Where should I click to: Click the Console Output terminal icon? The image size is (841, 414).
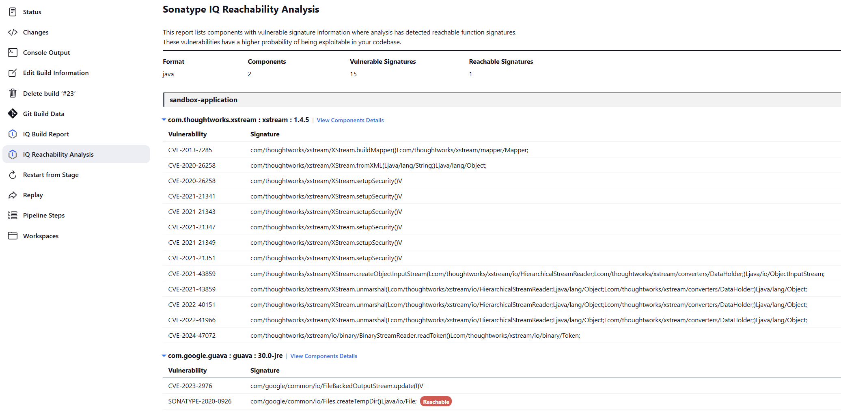13,52
